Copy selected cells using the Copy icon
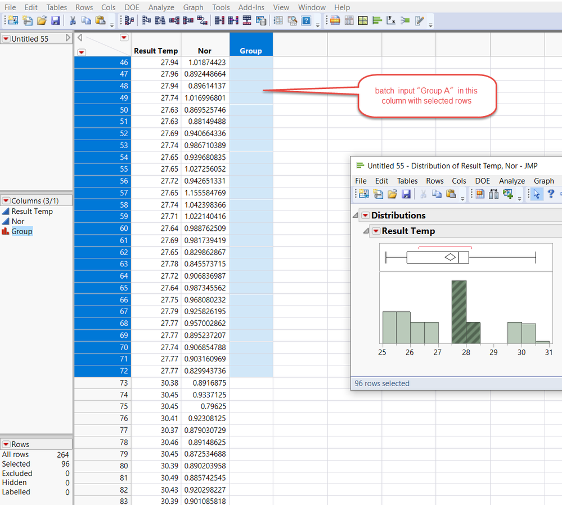 point(86,20)
